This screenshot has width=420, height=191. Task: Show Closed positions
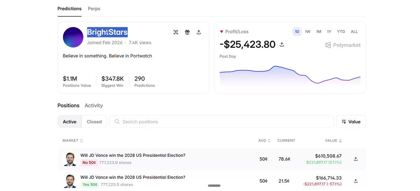pos(94,122)
